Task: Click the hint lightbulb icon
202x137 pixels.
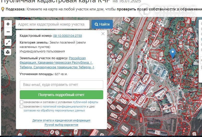Action: click(x=3, y=9)
